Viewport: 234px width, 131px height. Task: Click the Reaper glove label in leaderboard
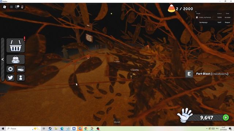(227, 23)
